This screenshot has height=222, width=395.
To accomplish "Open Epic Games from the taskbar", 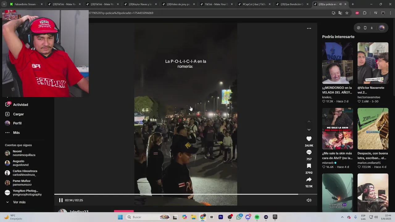I will [275, 217].
